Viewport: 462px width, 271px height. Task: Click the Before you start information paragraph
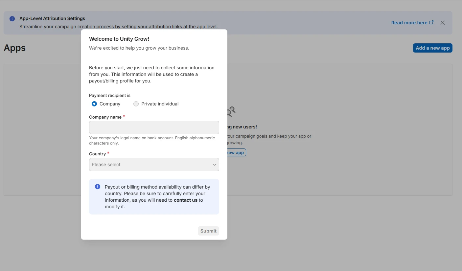click(x=152, y=74)
